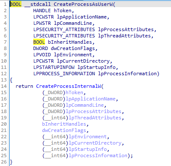Click line number 20 in the gutter
The height and width of the screenshot is (166, 171).
[4, 124]
